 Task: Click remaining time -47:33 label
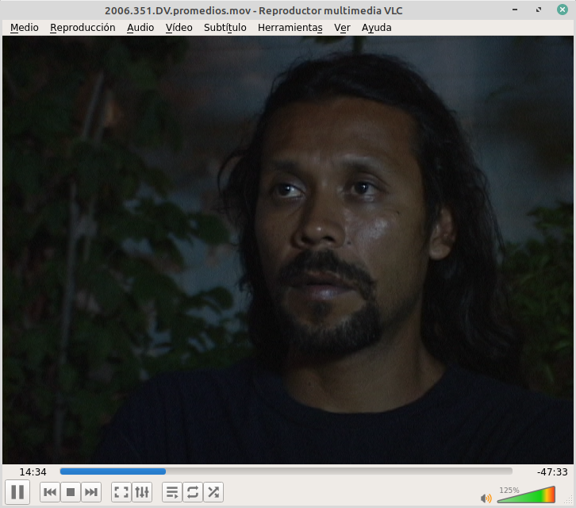coord(551,471)
